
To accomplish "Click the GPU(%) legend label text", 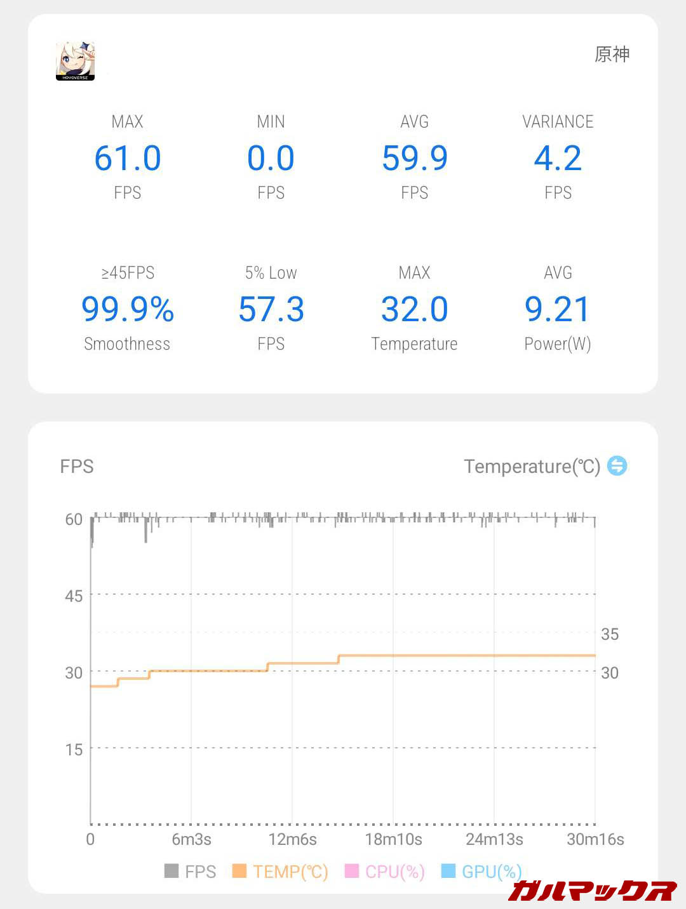I will click(492, 872).
